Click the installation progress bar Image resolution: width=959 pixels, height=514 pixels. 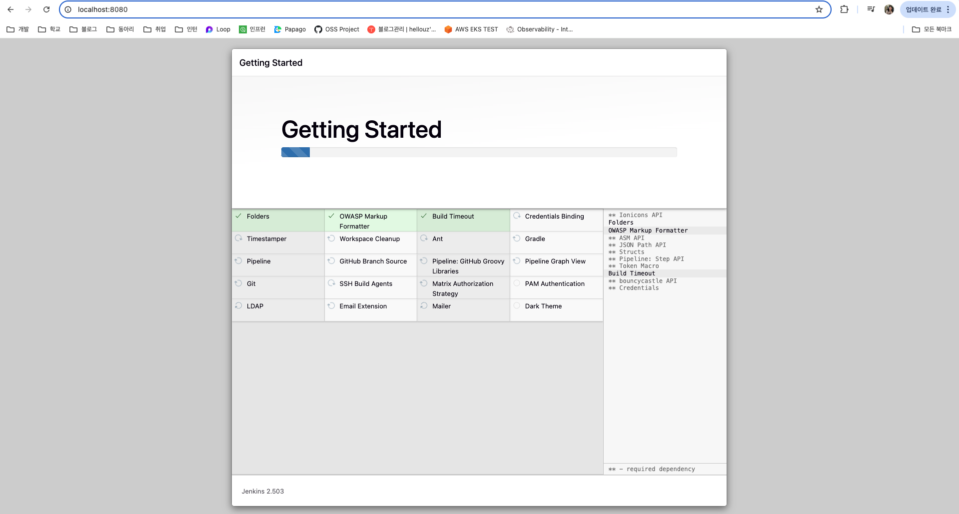(479, 152)
